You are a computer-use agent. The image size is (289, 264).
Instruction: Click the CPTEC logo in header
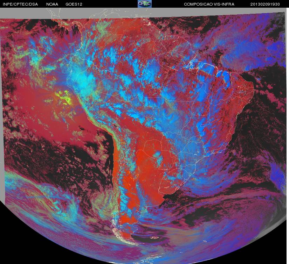(145, 4)
